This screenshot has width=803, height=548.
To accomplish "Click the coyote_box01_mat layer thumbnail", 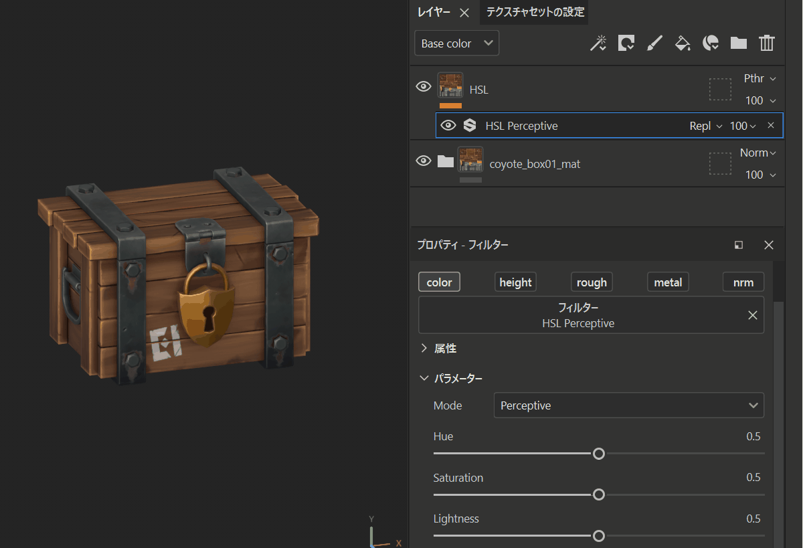I will pyautogui.click(x=470, y=160).
